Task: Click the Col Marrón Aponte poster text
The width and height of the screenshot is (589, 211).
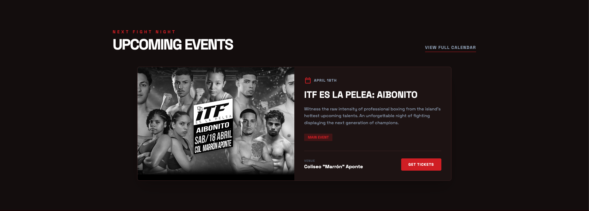Action: pos(213,146)
